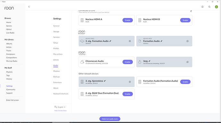The height and width of the screenshot is (123, 221).
Task: Click the Nucleus HDMI B speaker icon
Action: (x=140, y=20)
